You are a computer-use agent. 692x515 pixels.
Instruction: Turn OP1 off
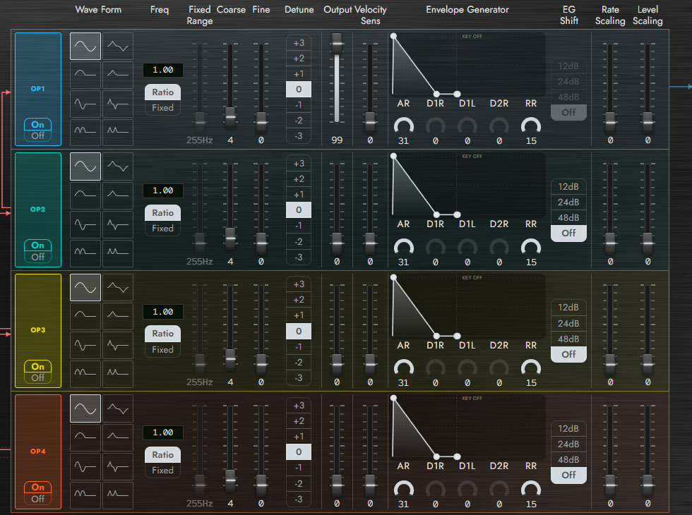(37, 135)
